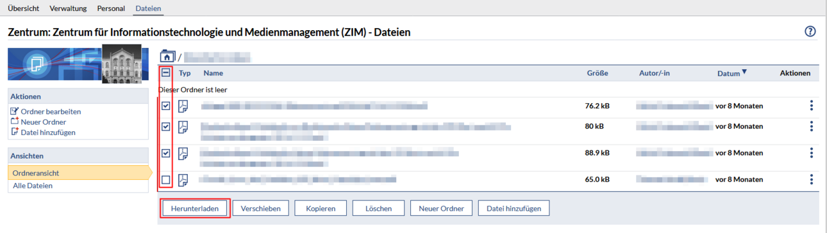The height and width of the screenshot is (233, 827).
Task: Open the Verwaltung tab
Action: pyautogui.click(x=68, y=8)
